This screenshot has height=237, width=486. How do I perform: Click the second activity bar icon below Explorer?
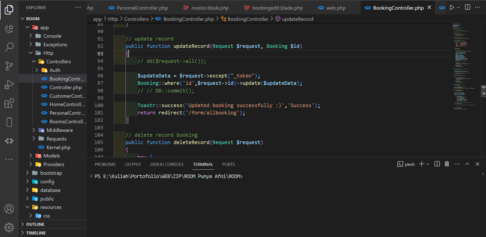9,28
